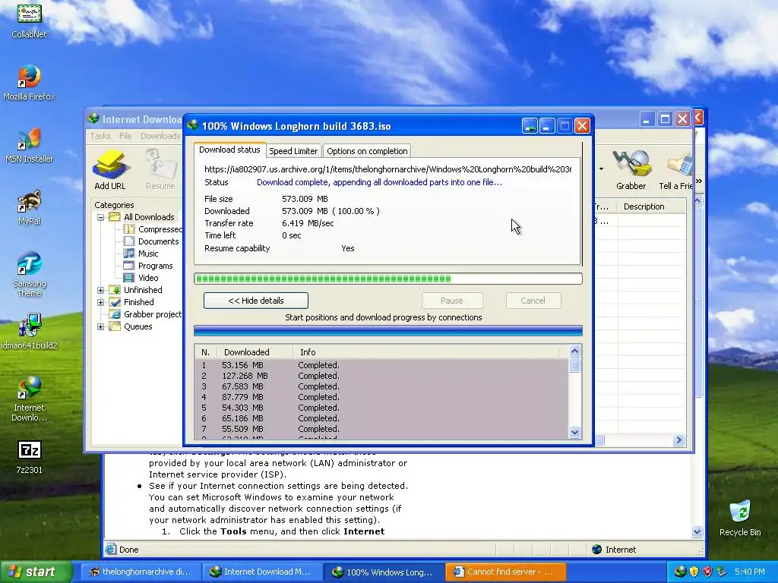Open the Options on completion tab
Viewport: 778px width, 583px height.
tap(367, 151)
